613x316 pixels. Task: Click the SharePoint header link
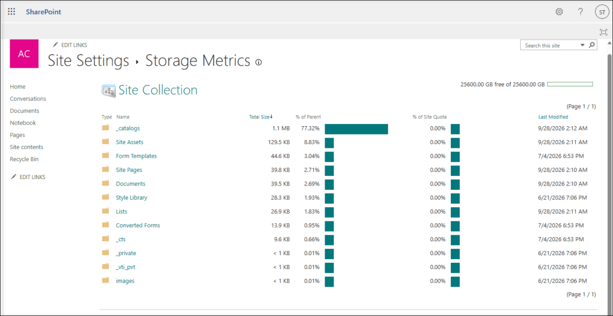point(43,12)
